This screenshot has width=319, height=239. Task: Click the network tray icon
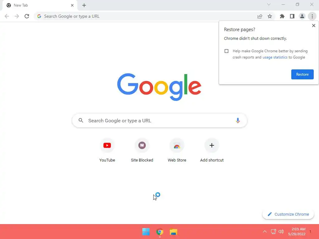(x=273, y=232)
